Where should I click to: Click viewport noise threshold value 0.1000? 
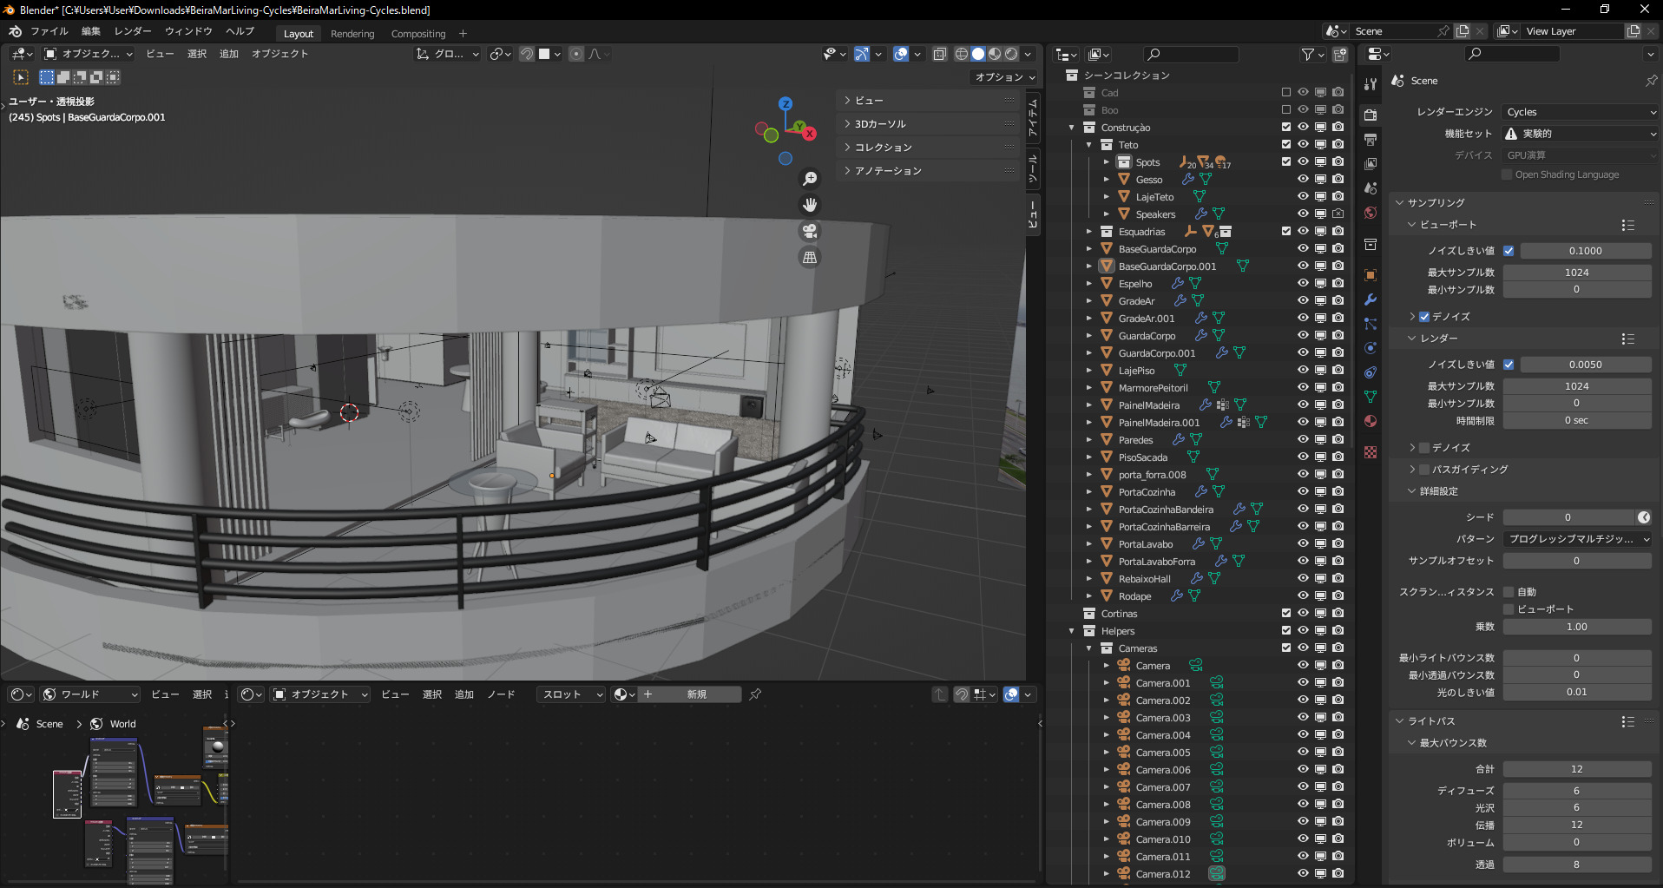coord(1585,251)
